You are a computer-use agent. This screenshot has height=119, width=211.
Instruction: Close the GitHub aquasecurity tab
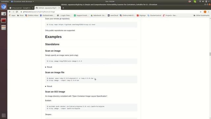[59, 8]
